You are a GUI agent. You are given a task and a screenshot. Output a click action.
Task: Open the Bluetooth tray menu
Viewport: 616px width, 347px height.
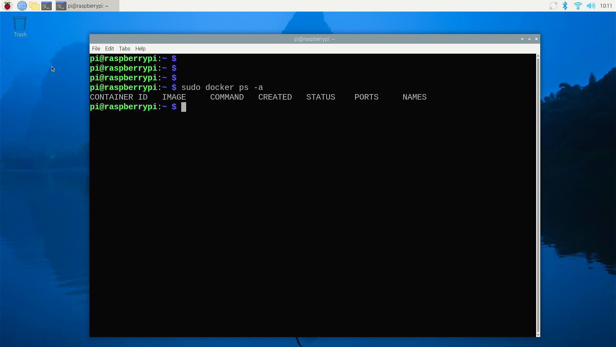565,6
